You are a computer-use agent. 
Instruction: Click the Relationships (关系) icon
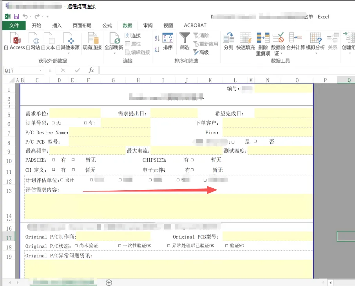(x=333, y=41)
